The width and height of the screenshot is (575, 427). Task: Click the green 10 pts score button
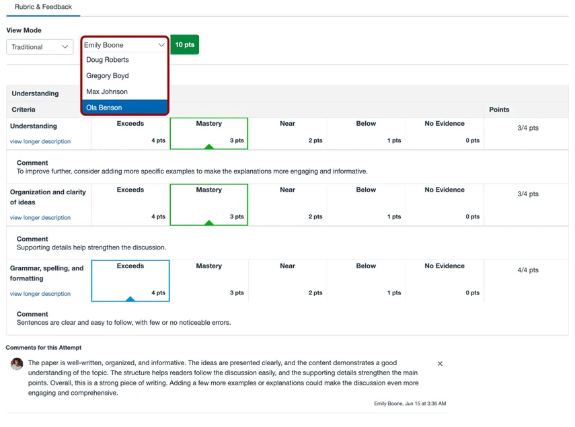click(x=185, y=44)
